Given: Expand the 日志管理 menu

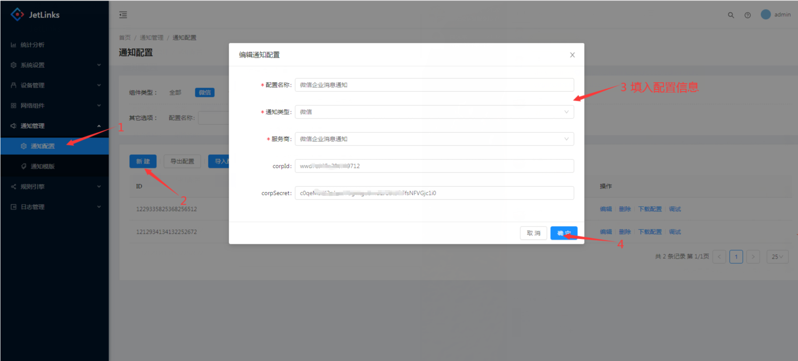Looking at the screenshot, I should pos(54,207).
